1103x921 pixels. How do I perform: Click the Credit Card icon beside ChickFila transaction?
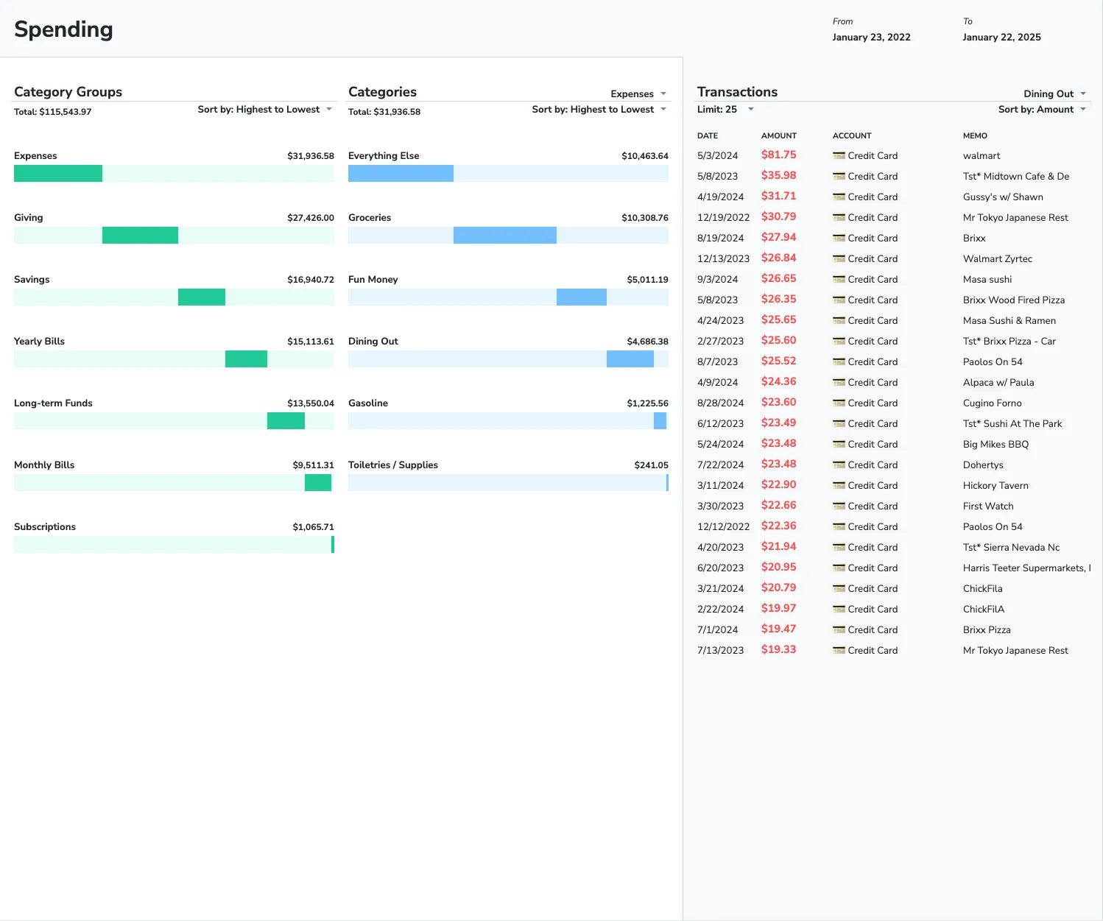(x=839, y=588)
